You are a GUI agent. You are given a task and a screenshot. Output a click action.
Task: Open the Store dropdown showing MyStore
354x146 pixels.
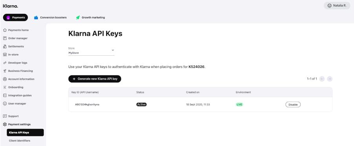point(91,51)
